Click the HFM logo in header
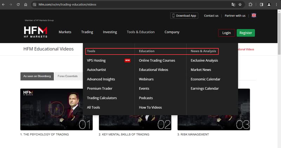 click(x=35, y=32)
